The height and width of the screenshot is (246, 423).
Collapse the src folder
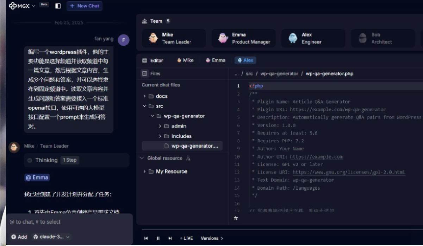pos(145,106)
